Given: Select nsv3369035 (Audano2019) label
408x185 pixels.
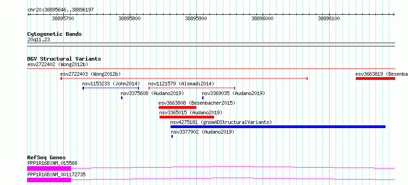Looking at the screenshot, I should [233, 93].
